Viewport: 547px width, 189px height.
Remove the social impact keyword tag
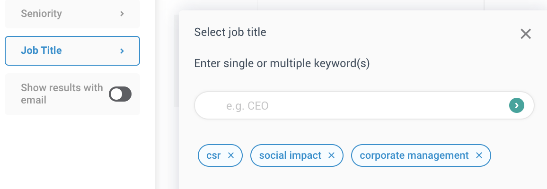pos(331,155)
